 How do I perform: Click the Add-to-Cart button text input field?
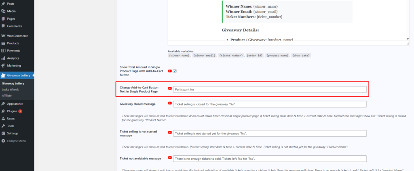270,89
